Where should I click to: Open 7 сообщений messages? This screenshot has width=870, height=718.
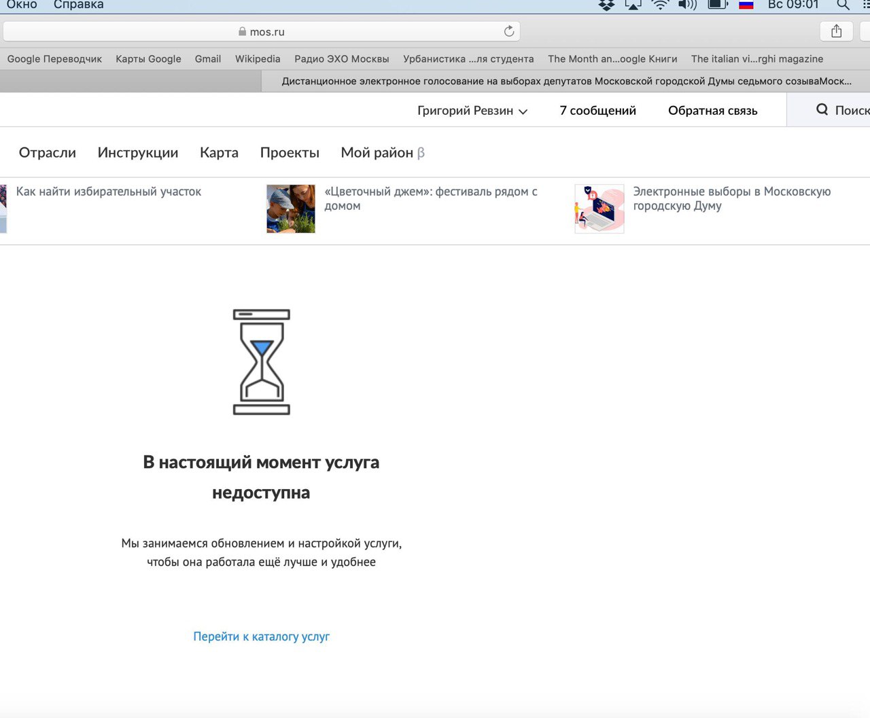point(598,111)
